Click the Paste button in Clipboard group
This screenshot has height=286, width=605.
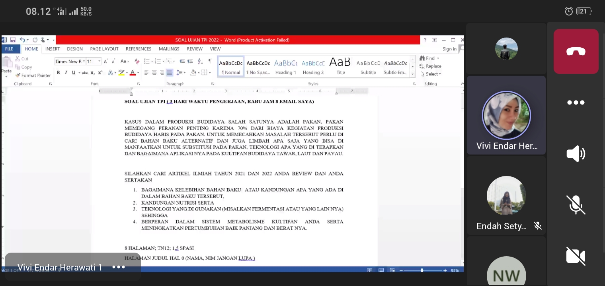(x=6, y=66)
